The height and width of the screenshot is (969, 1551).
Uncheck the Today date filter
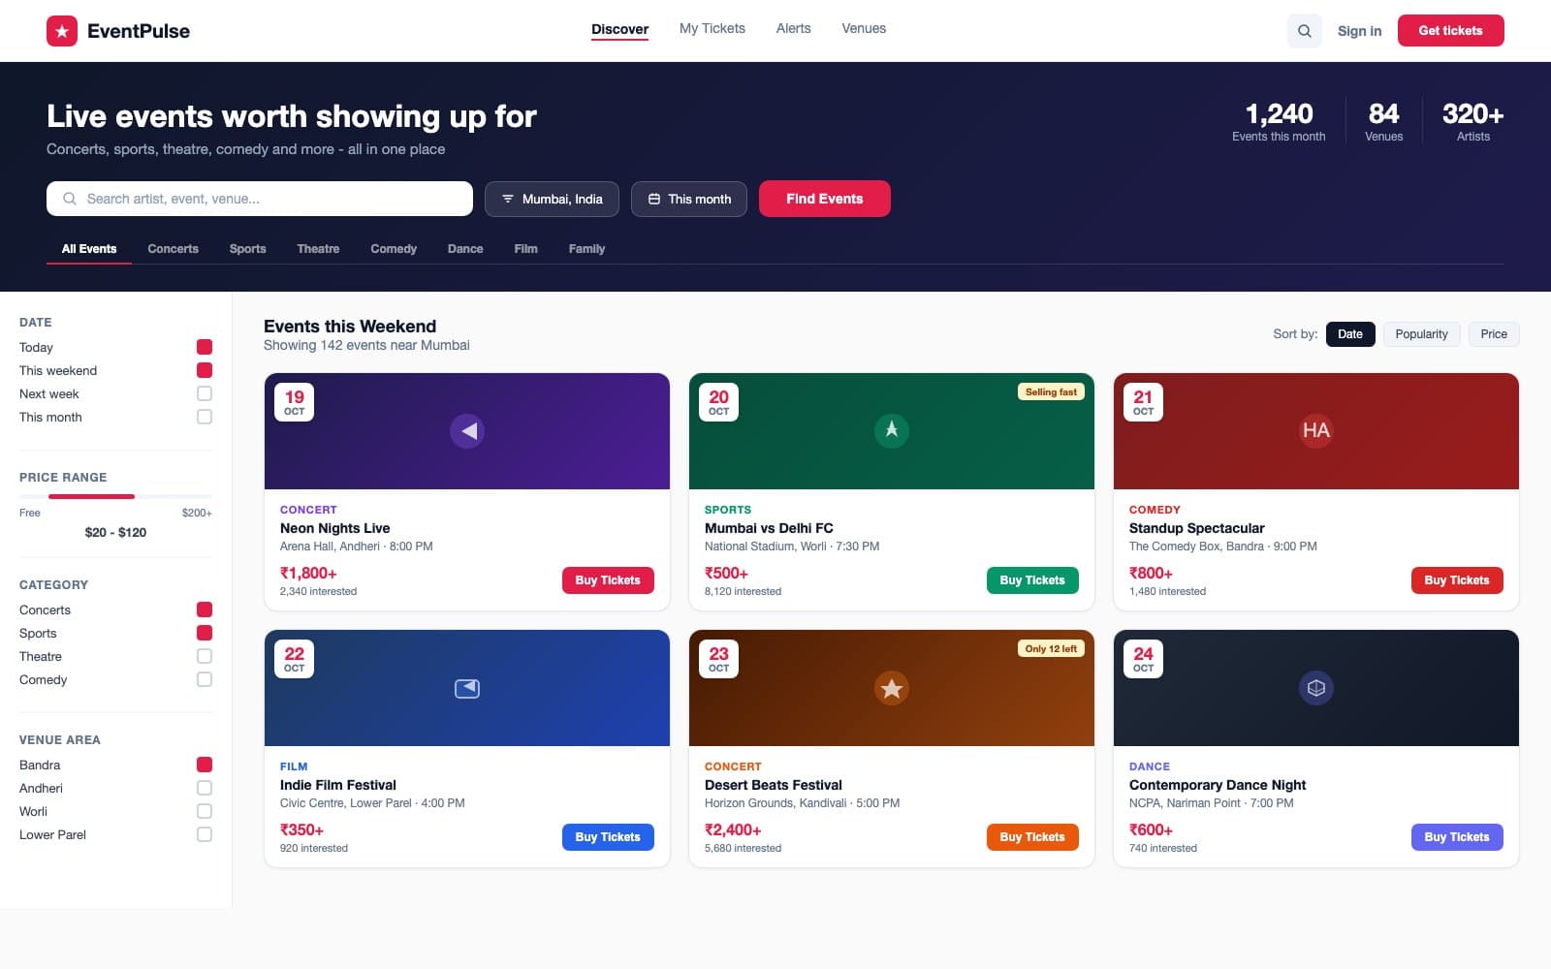coord(205,347)
